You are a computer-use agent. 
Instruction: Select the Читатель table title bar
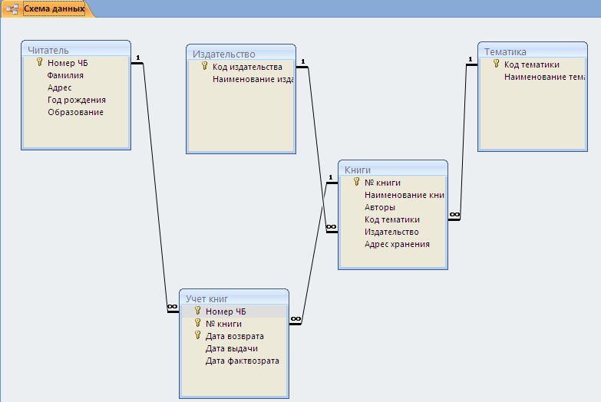[x=76, y=50]
